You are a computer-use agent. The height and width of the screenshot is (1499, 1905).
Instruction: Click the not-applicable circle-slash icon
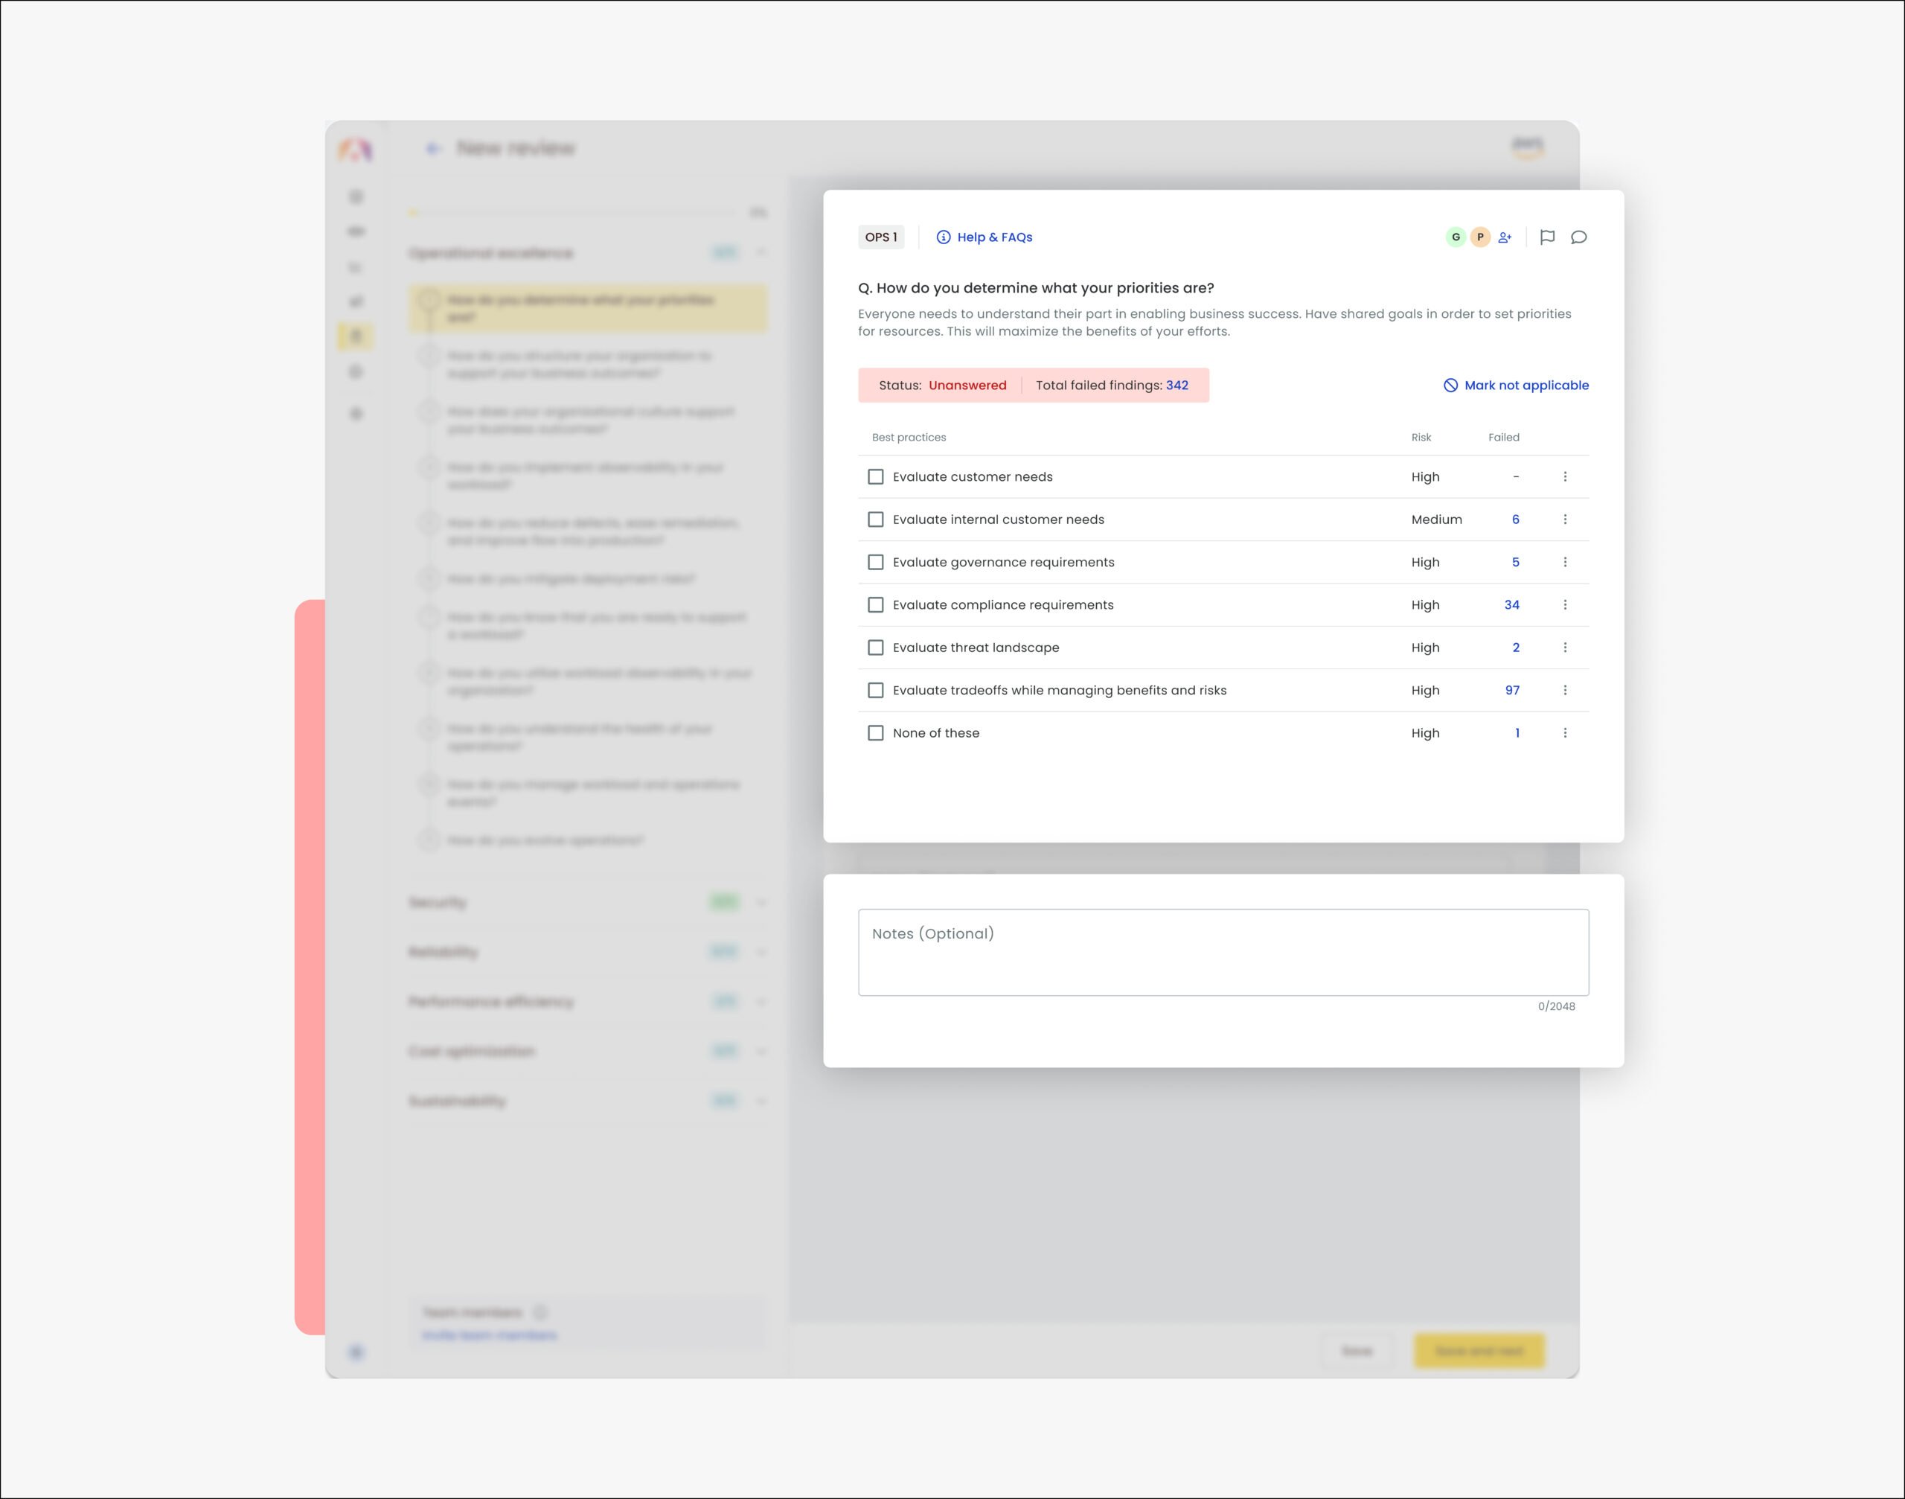pos(1450,386)
